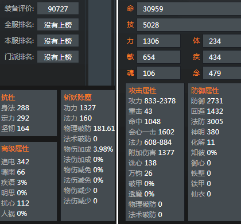Click the 攻击属性 section header
Image resolution: width=241 pixels, height=224 pixels.
[x=142, y=91]
